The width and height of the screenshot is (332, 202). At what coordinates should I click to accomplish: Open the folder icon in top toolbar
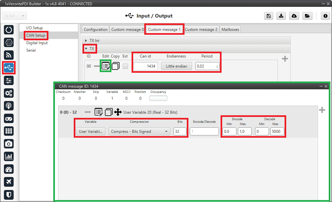coord(307,16)
